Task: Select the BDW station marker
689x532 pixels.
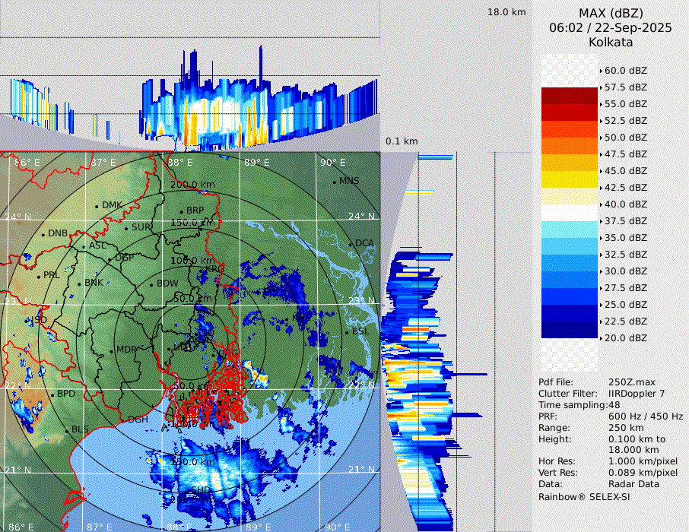Action: (x=151, y=285)
